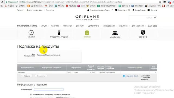Open the Главная dashboard icon
The height and width of the screenshot is (98, 174).
click(x=31, y=33)
